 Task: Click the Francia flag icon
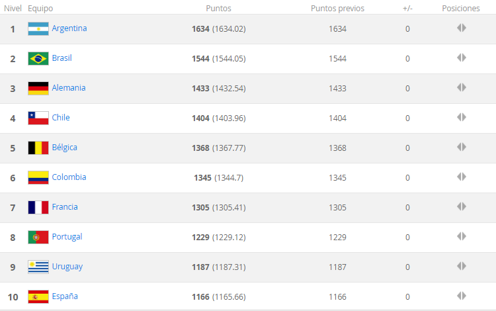pyautogui.click(x=38, y=208)
